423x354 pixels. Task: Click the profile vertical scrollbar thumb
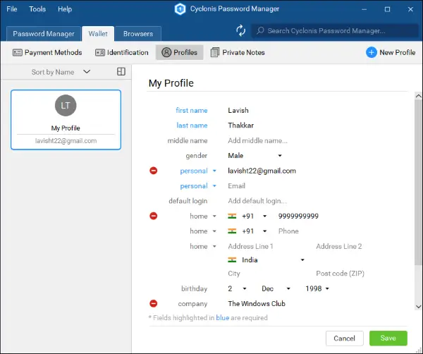click(418, 183)
